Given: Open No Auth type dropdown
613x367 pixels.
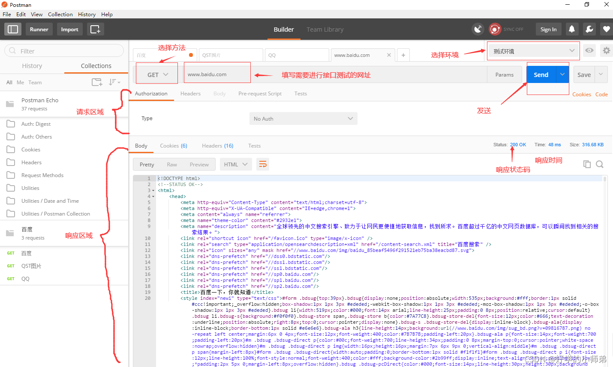Looking at the screenshot, I should [303, 118].
